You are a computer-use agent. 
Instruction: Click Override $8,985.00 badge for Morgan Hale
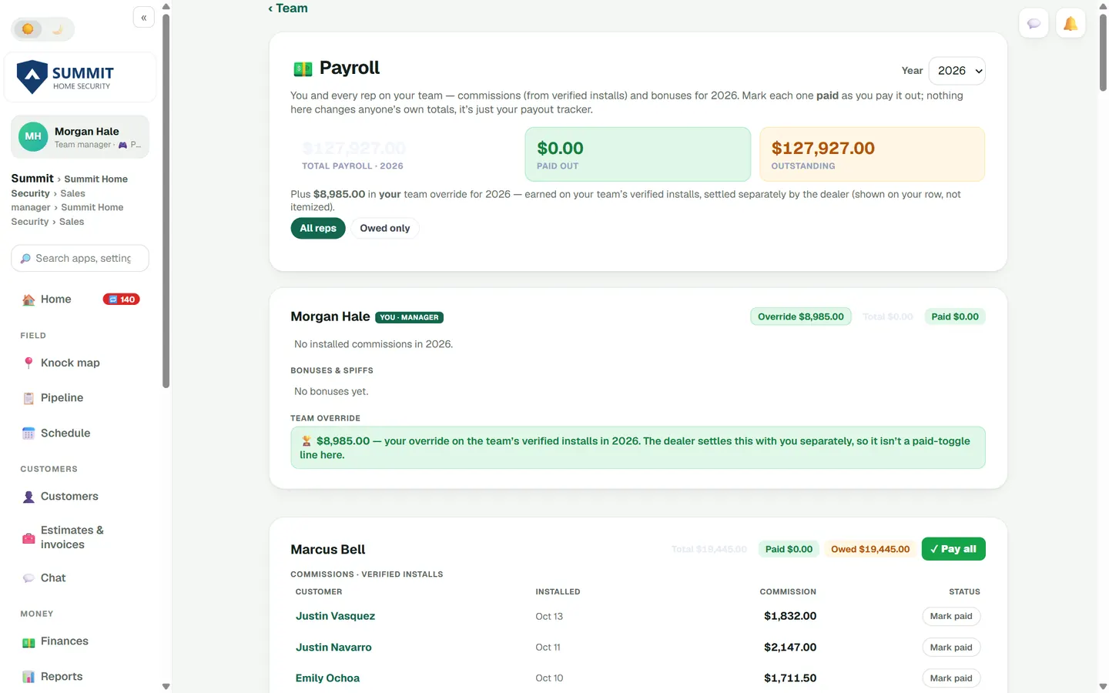[801, 316]
